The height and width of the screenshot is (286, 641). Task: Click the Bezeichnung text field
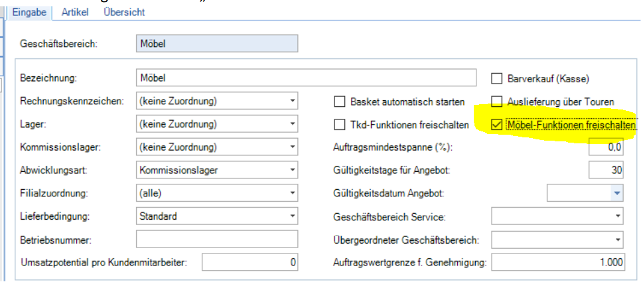pyautogui.click(x=305, y=78)
